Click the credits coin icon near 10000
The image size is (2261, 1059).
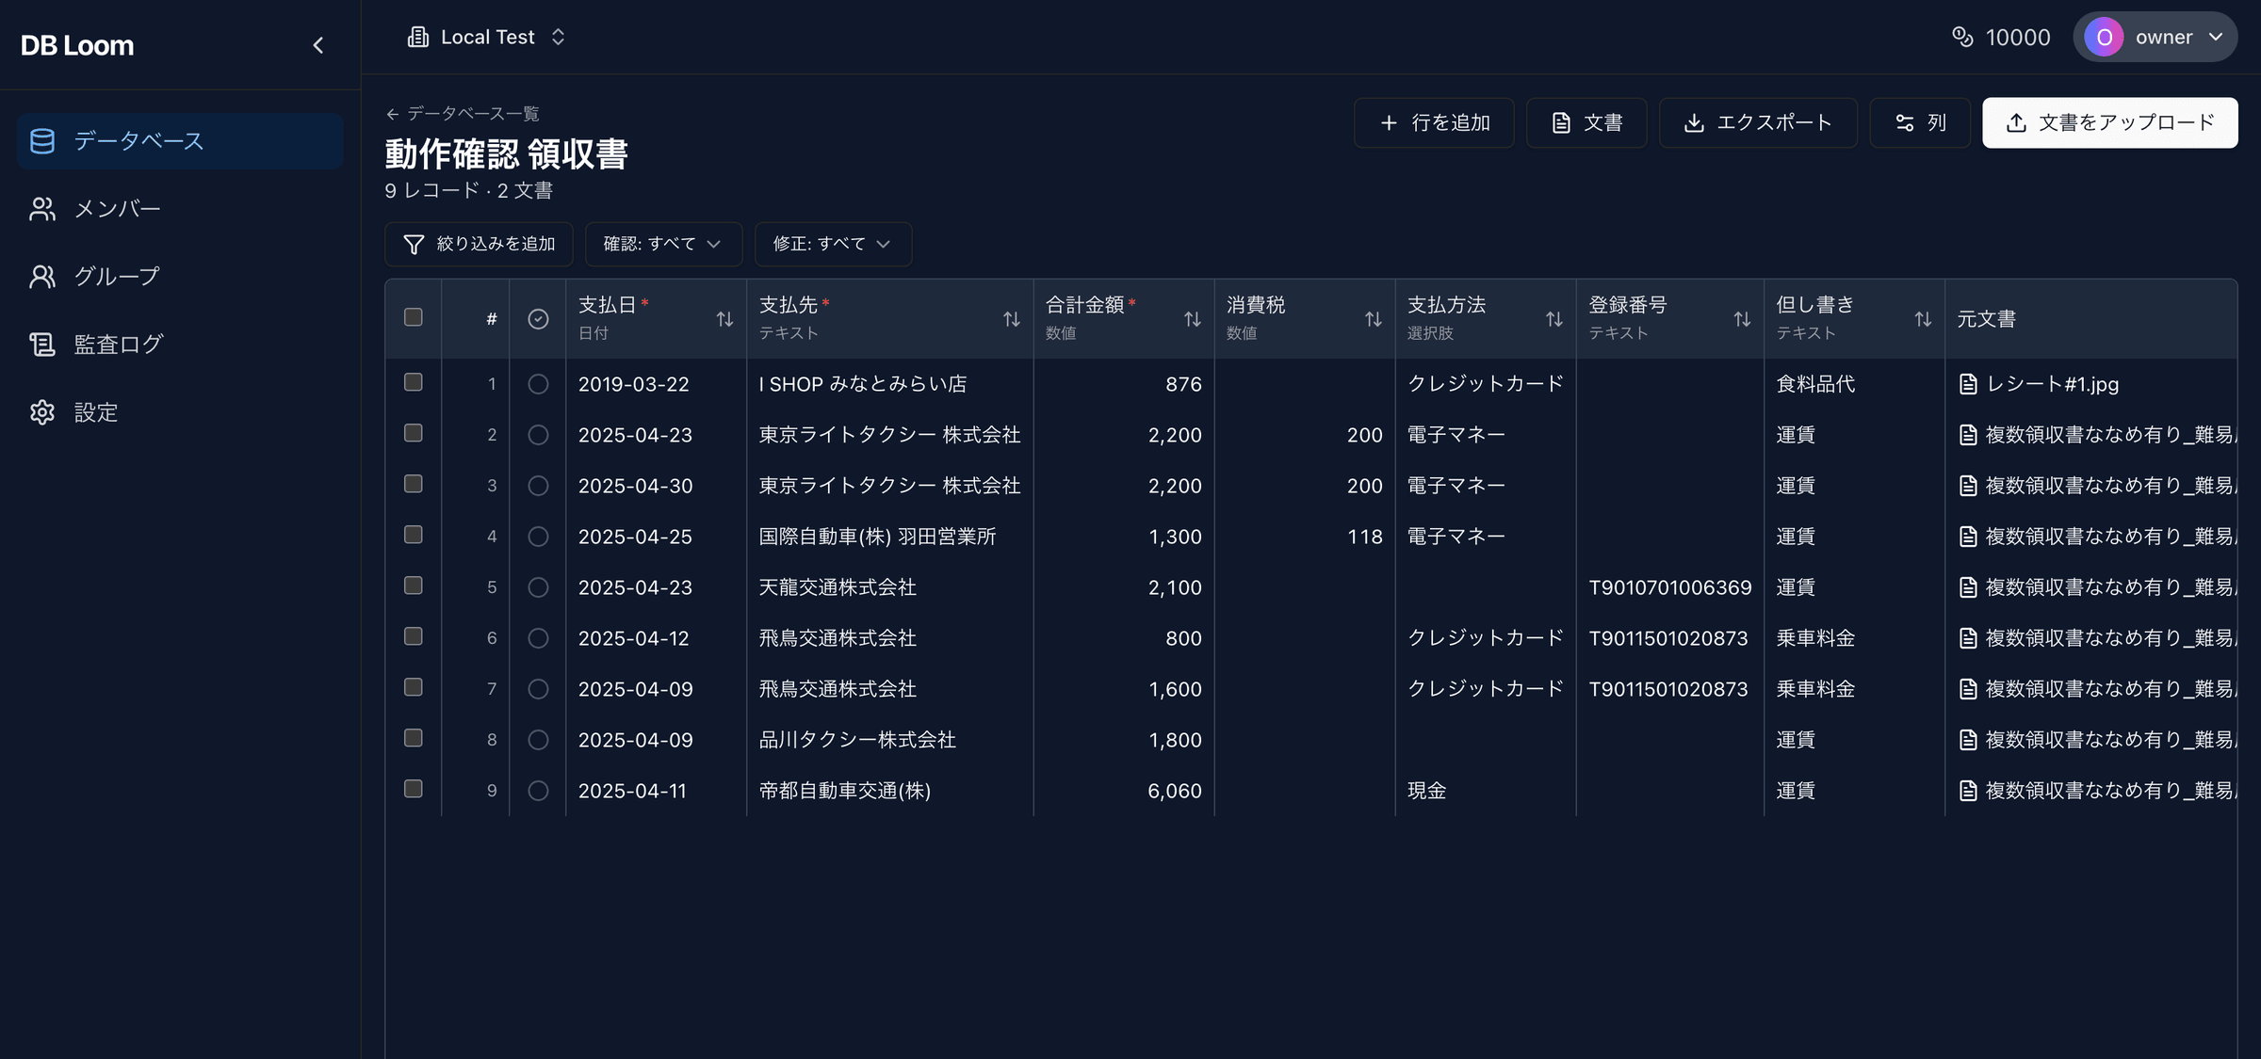tap(1962, 37)
